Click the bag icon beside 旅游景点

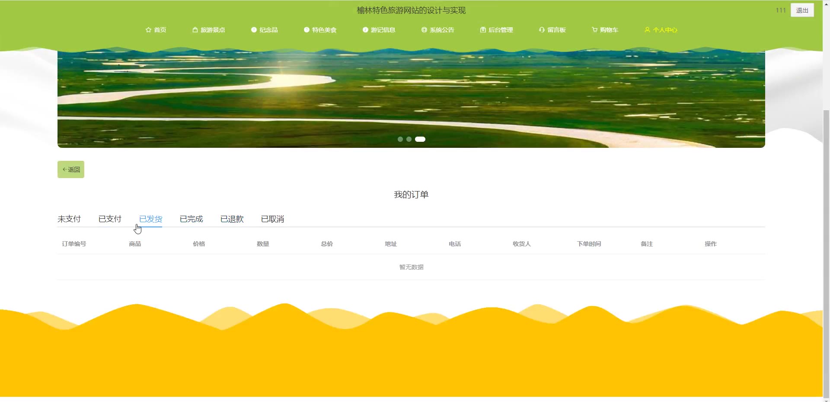tap(195, 30)
